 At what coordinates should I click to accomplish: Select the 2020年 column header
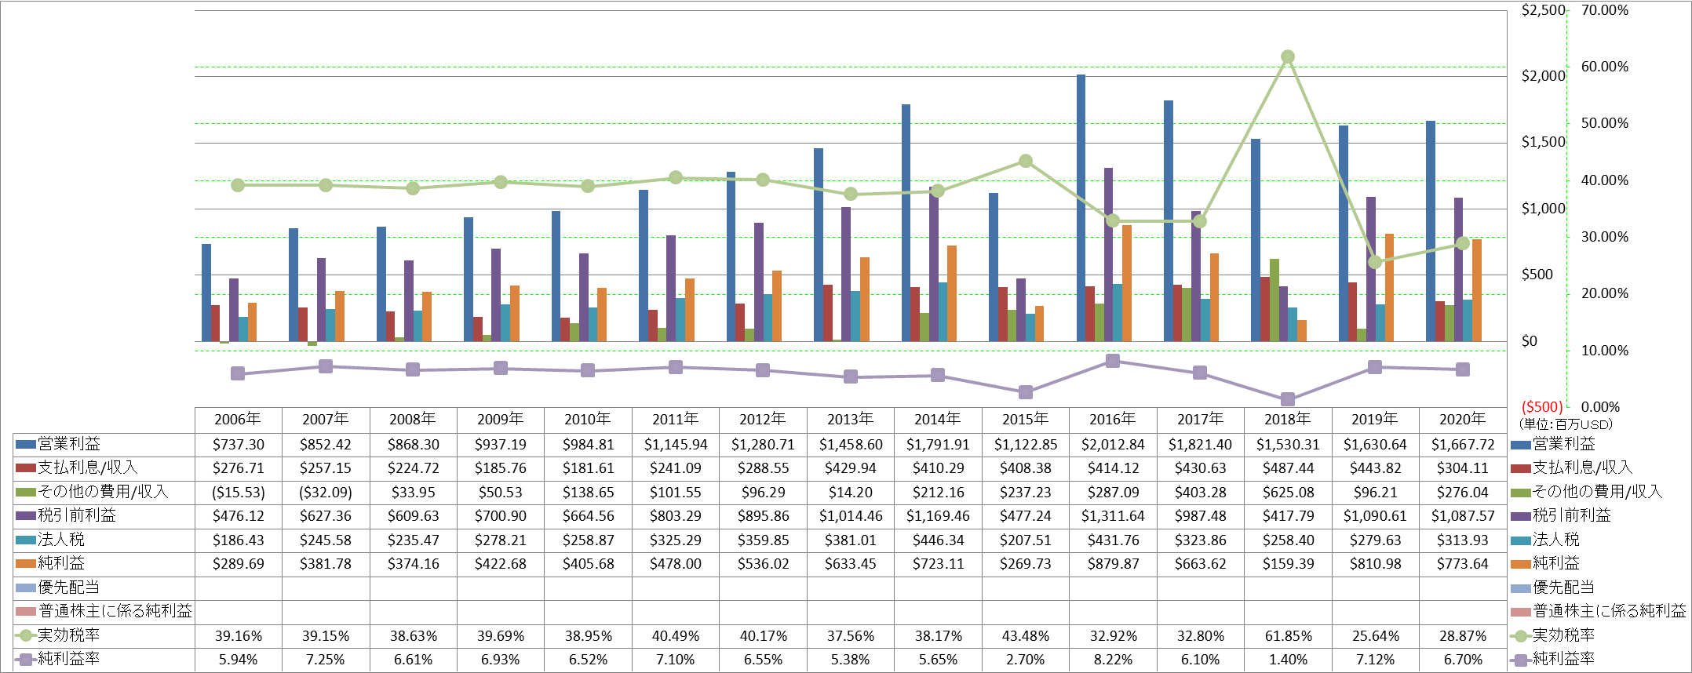click(1463, 419)
